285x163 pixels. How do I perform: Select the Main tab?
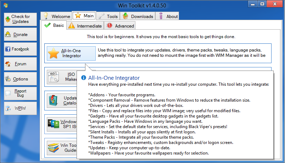[84, 16]
